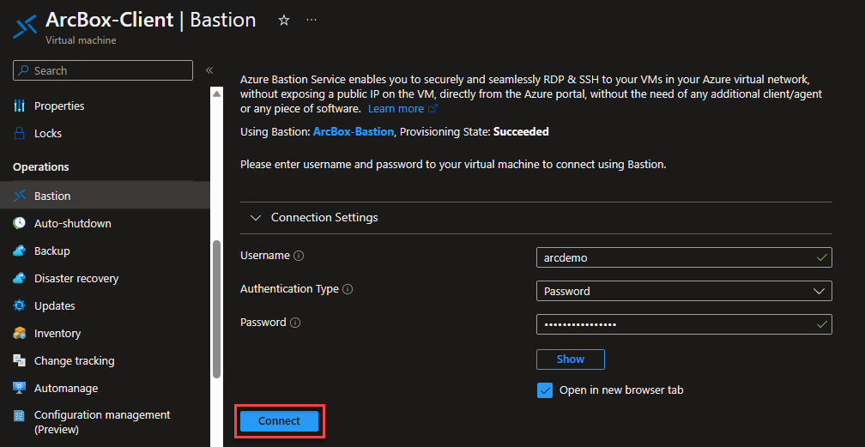Open the ArcBox-Bastion resource link
Image resolution: width=865 pixels, height=447 pixels.
coord(354,132)
